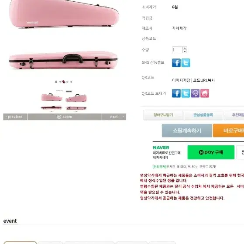Send QR code via purple chat icon
Viewport: 244px width, 244px height.
195,93
